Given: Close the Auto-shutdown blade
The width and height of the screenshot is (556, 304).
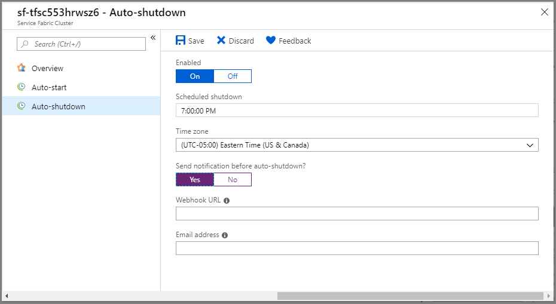Looking at the screenshot, I should 545,12.
